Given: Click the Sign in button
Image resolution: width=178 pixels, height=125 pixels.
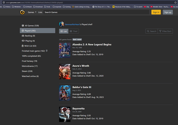Looking at the screenshot, I should [156, 12].
